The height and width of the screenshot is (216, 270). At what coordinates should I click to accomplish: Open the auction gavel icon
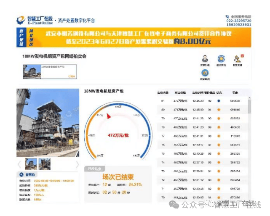coord(237,59)
